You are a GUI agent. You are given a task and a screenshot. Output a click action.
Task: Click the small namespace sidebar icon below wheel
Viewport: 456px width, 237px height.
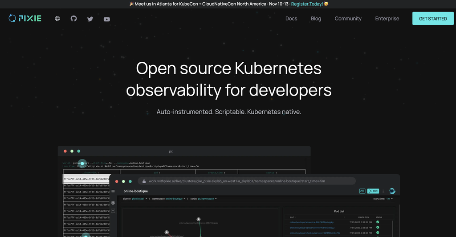pyautogui.click(x=113, y=211)
